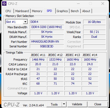Select part number HMA82GU6DJR8N-XN
The image size is (110, 108).
point(47,41)
